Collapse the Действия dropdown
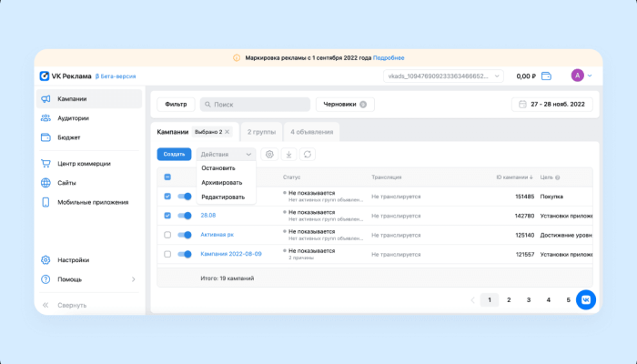The image size is (637, 364). (226, 155)
